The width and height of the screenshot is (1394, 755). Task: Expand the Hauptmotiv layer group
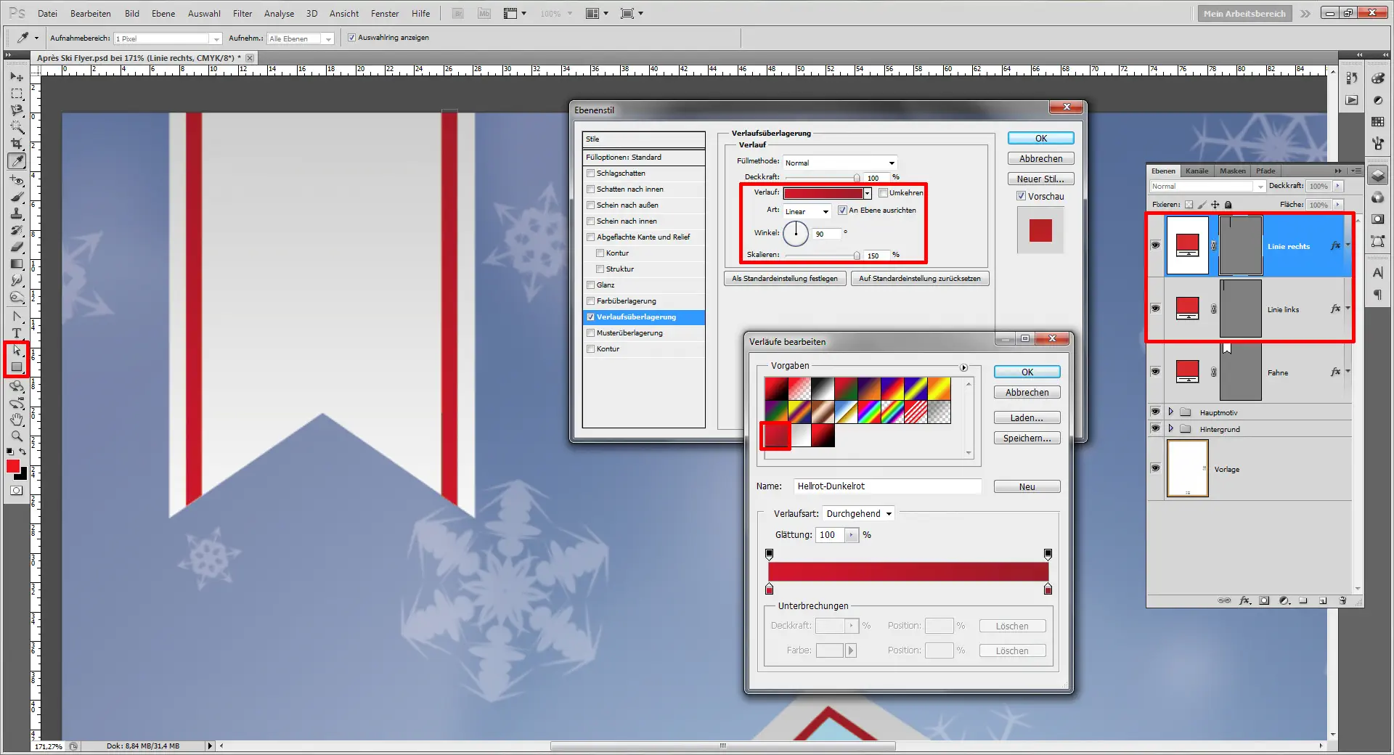pos(1170,412)
